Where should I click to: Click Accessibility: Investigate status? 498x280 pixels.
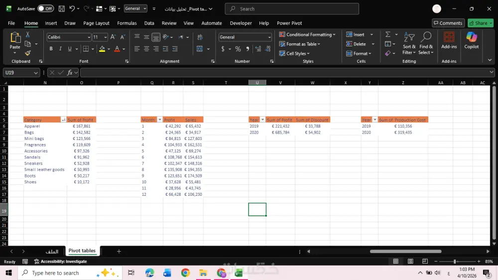60,262
